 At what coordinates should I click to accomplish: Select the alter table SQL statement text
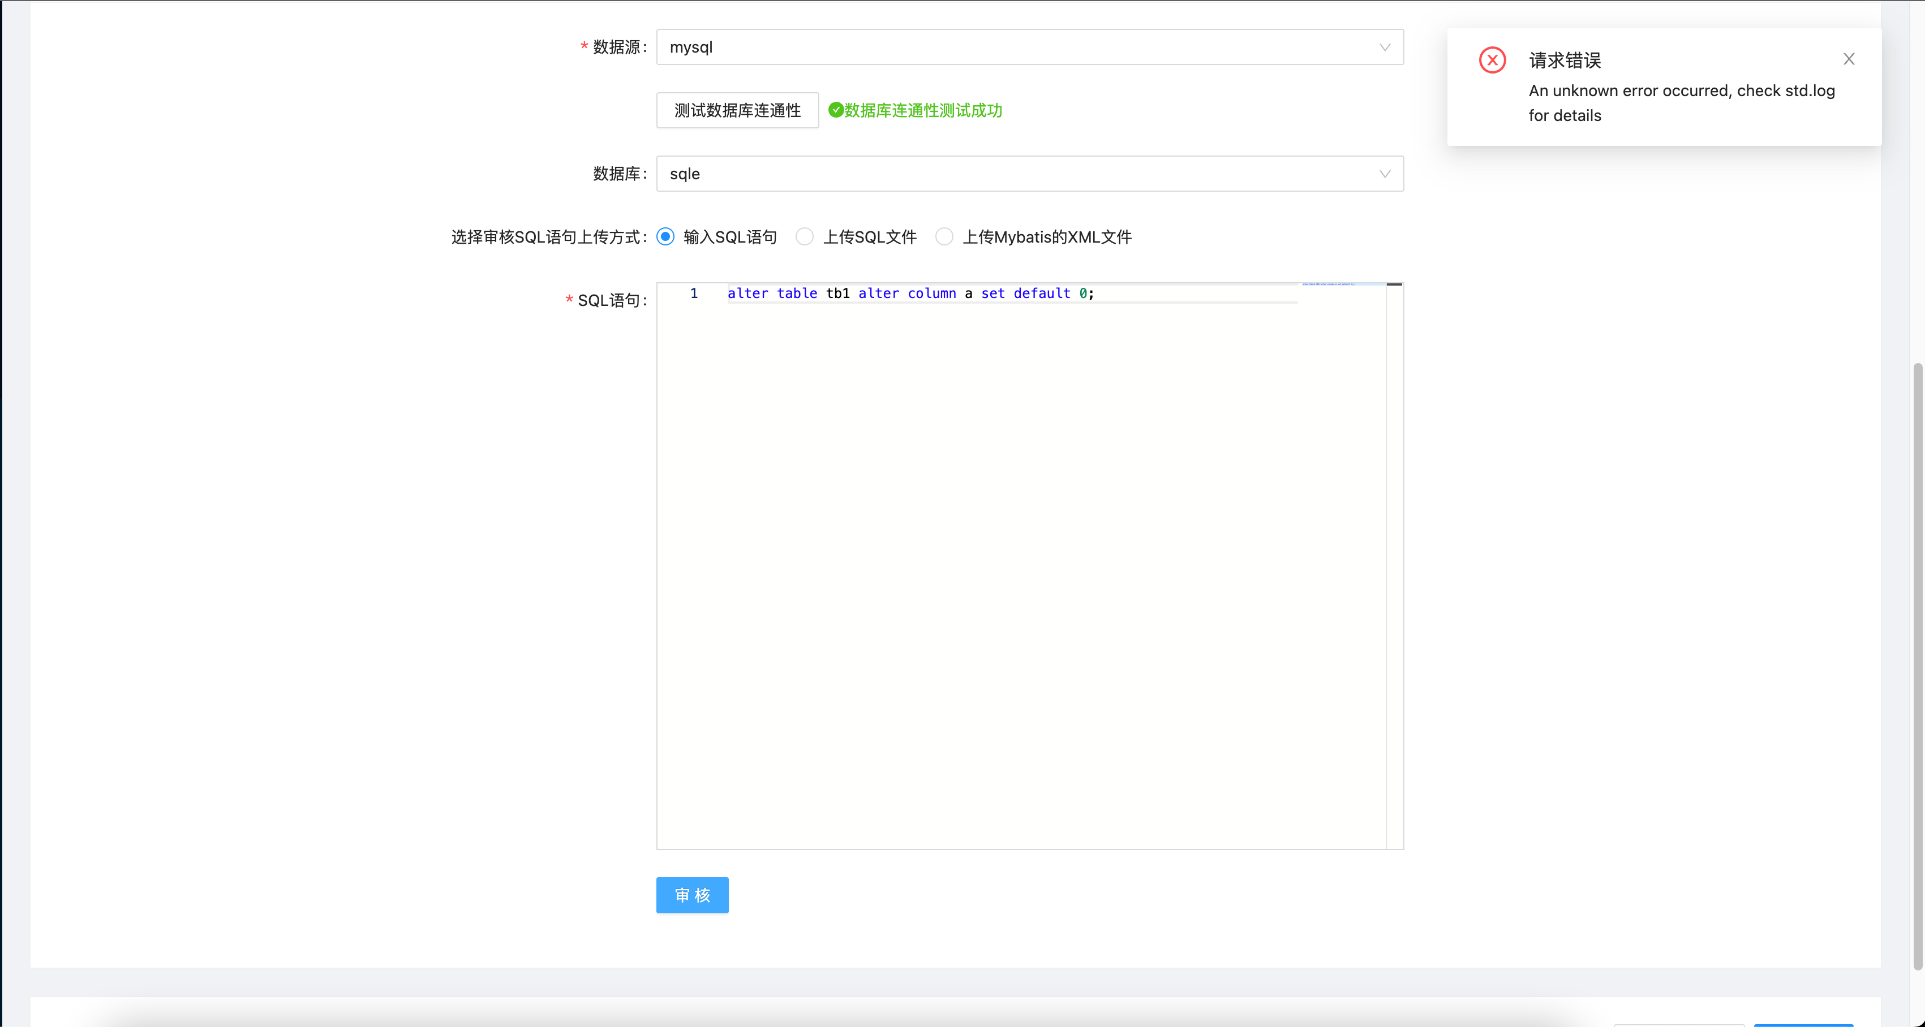click(910, 294)
